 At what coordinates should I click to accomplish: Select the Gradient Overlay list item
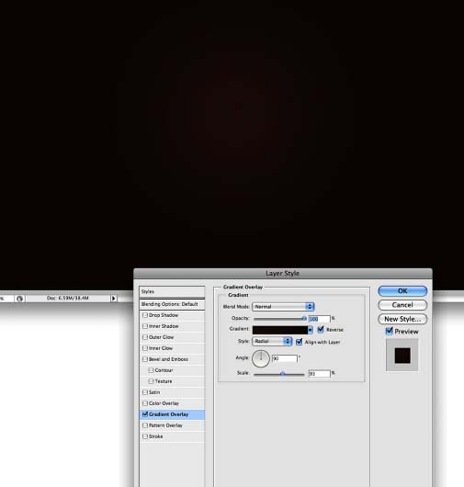click(172, 414)
